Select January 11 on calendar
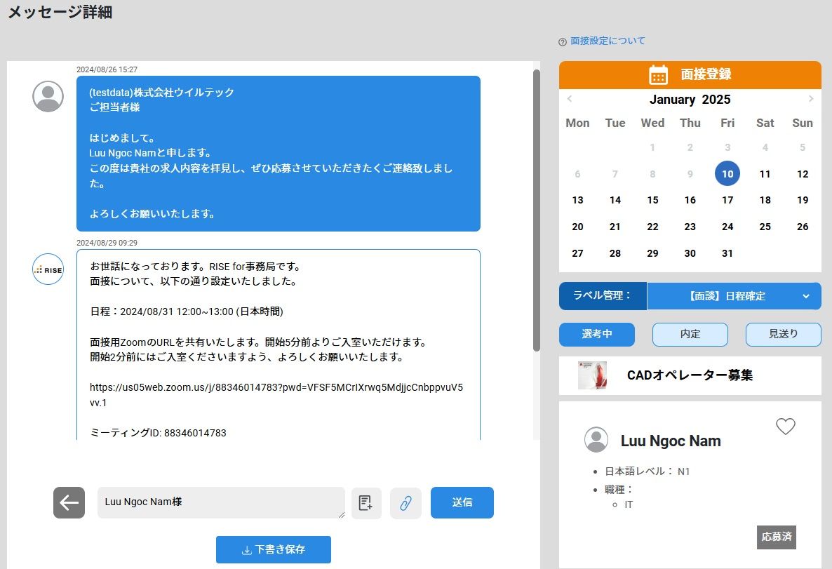Viewport: 832px width, 569px height. click(765, 173)
